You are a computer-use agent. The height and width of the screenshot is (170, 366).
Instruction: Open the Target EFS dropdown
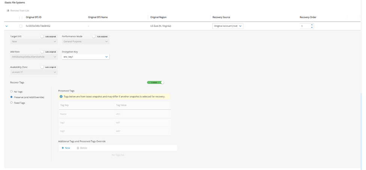tap(34, 41)
